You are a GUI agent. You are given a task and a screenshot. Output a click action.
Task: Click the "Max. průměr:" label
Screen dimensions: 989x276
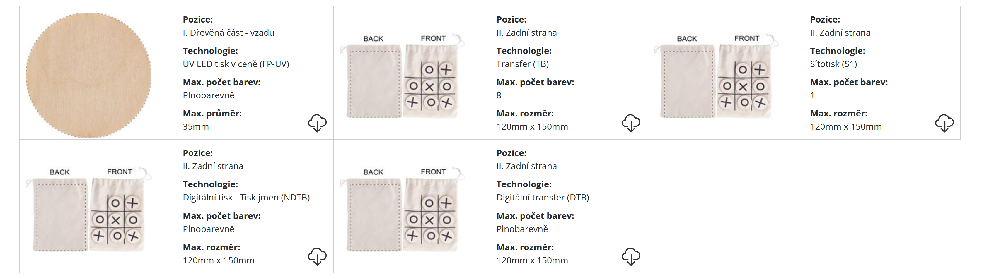click(212, 114)
